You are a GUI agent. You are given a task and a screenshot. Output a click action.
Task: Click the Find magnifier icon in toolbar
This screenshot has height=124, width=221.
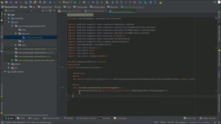[40, 2]
